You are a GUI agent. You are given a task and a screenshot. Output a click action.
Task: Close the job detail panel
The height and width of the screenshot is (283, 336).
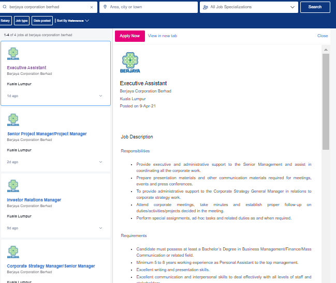pyautogui.click(x=323, y=36)
